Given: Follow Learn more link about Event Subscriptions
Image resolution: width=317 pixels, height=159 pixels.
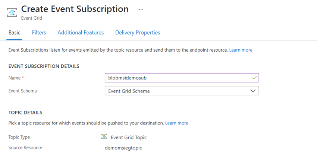Looking at the screenshot, I should pos(241,50).
